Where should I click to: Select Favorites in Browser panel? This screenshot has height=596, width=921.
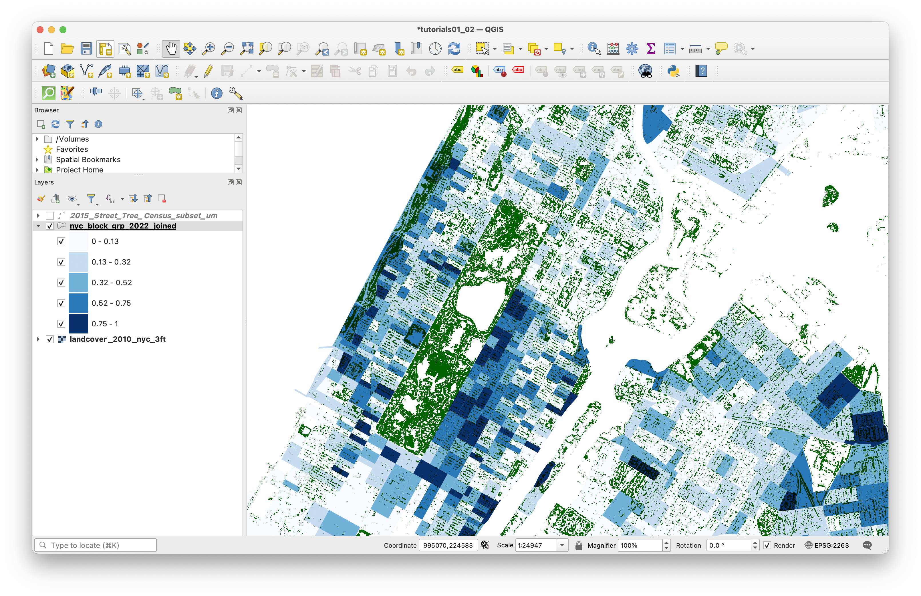(72, 149)
